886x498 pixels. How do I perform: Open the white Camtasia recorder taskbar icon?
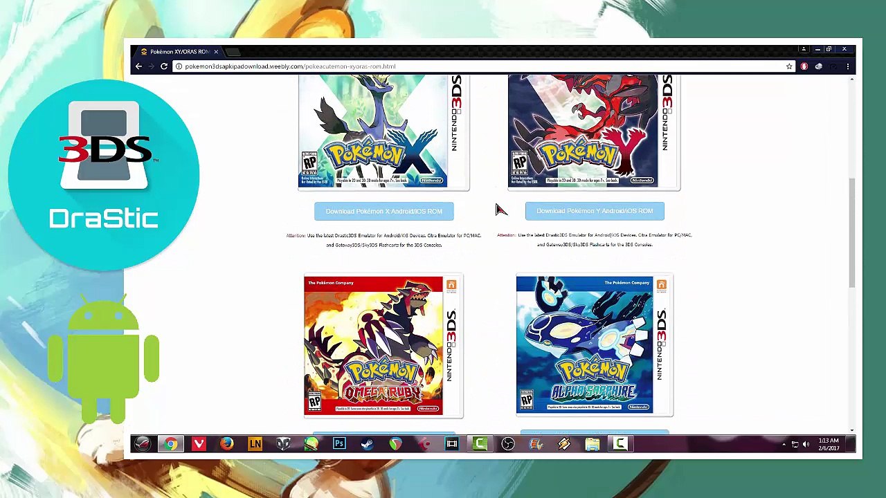tap(620, 444)
